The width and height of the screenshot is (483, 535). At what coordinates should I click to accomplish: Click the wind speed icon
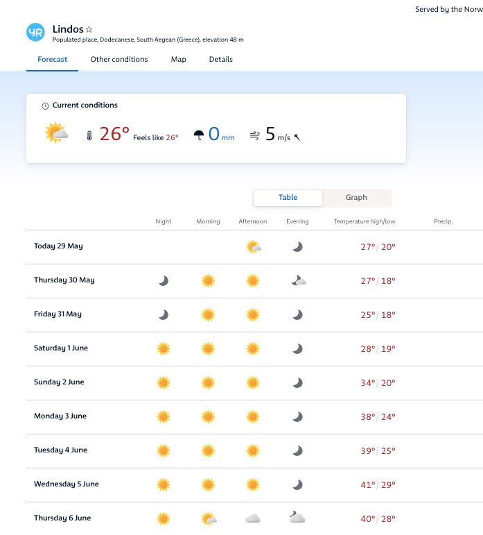(255, 136)
